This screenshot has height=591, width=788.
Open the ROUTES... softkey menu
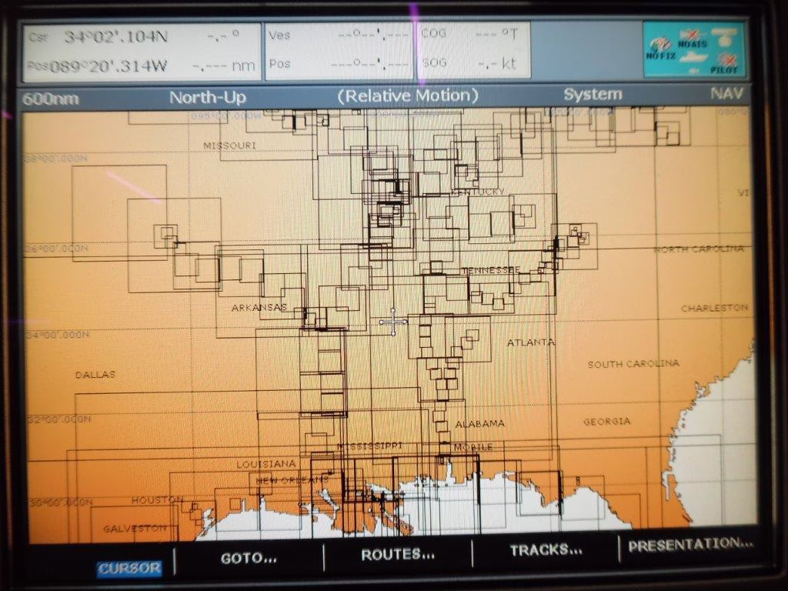tap(397, 554)
